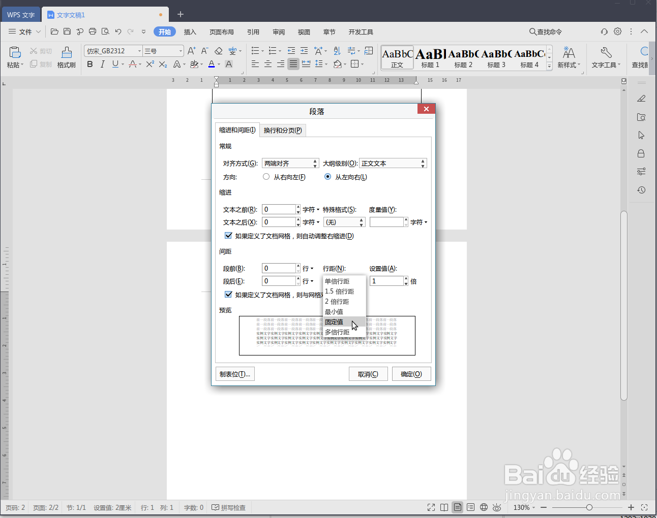
Task: Select the Left-to-Right (从左向右) radio button
Action: pos(327,177)
